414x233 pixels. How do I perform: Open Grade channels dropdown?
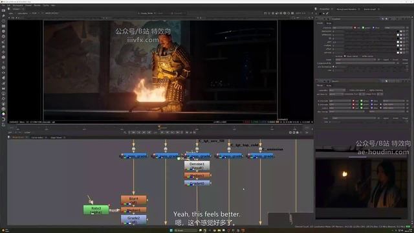(342, 27)
